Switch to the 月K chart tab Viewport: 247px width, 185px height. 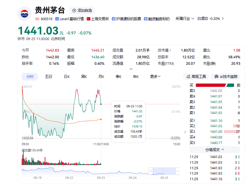pyautogui.click(x=101, y=77)
